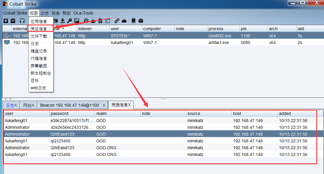Sort sessions by arch column
The width and height of the screenshot is (324, 174).
pyautogui.click(x=282, y=29)
